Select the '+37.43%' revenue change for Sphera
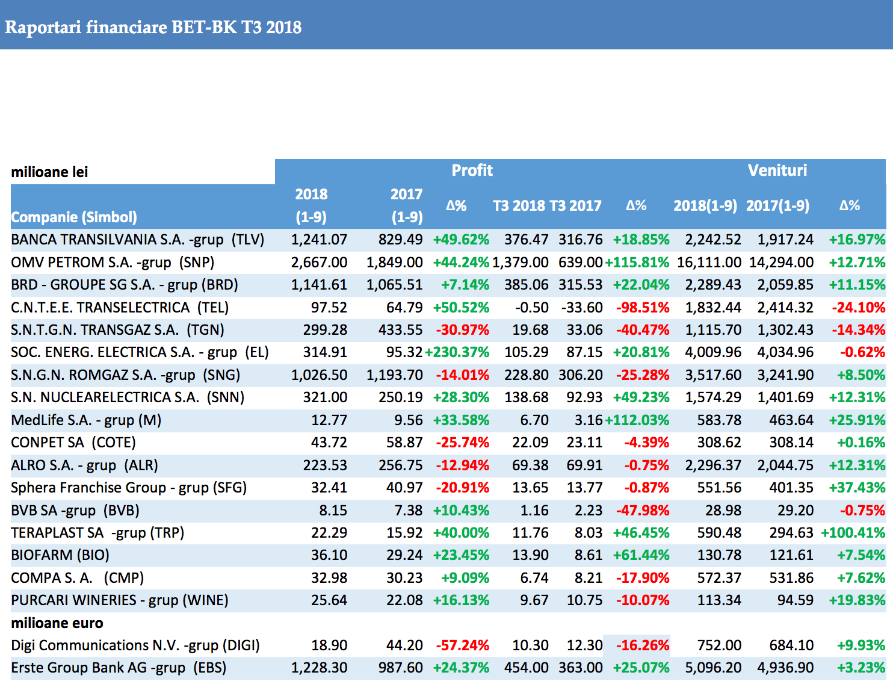The image size is (893, 684). point(857,488)
